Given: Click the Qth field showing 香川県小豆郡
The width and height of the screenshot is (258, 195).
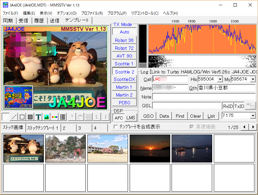Looking at the screenshot, I should 226,88.
